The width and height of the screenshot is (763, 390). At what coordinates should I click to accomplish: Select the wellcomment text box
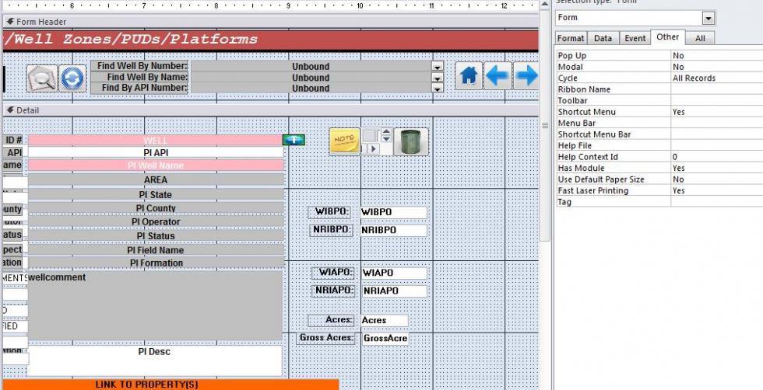155,305
